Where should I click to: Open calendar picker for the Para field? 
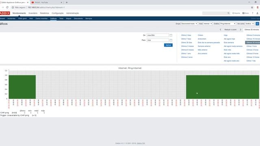click(171, 40)
